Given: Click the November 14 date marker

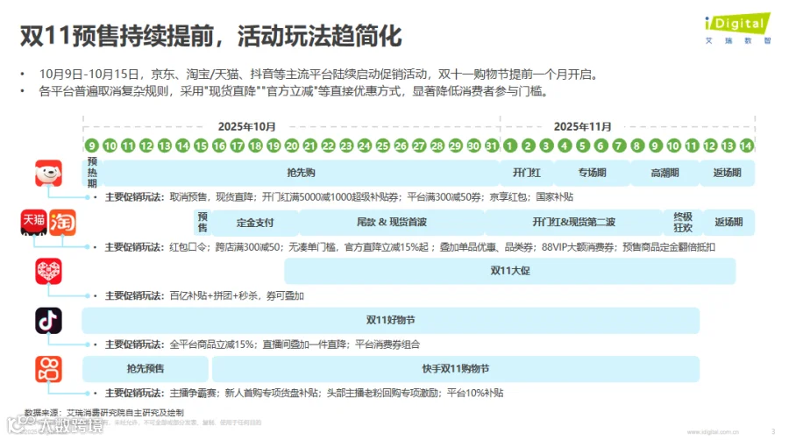Looking at the screenshot, I should point(746,145).
